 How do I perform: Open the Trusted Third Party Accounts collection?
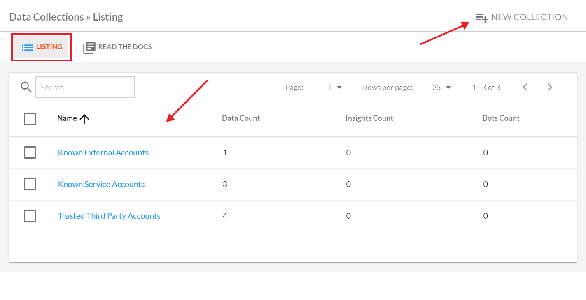(109, 216)
